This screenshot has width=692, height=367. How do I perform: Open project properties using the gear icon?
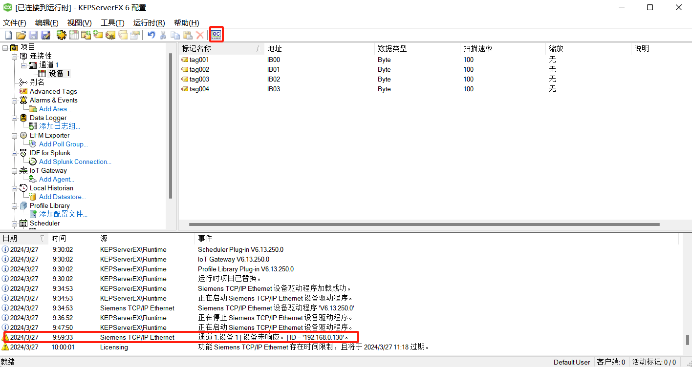pyautogui.click(x=61, y=35)
